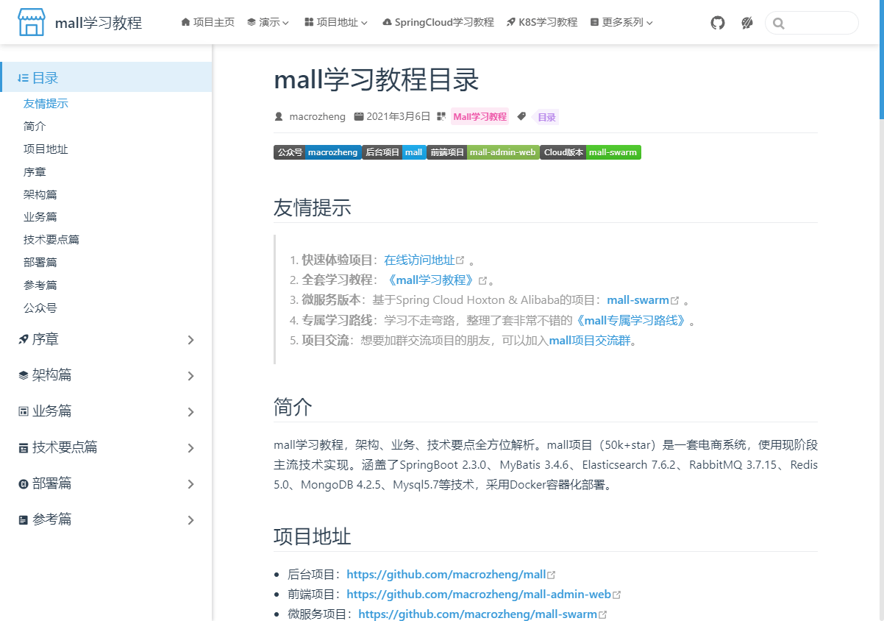The image size is (884, 621).
Task: Click the tag icon before 目录 label
Action: tap(521, 116)
